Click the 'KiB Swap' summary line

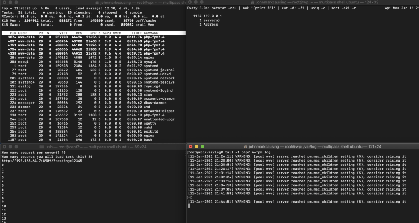tap(78, 25)
